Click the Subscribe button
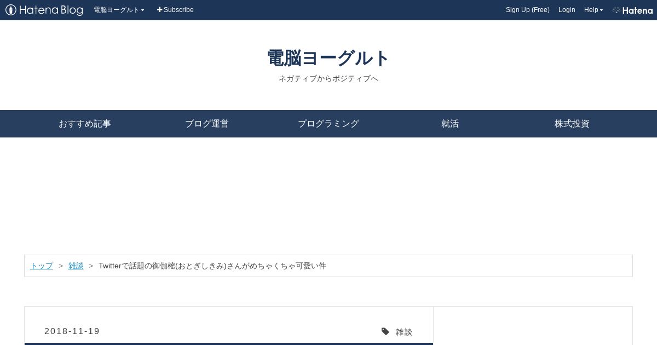This screenshot has width=657, height=345. tap(175, 10)
